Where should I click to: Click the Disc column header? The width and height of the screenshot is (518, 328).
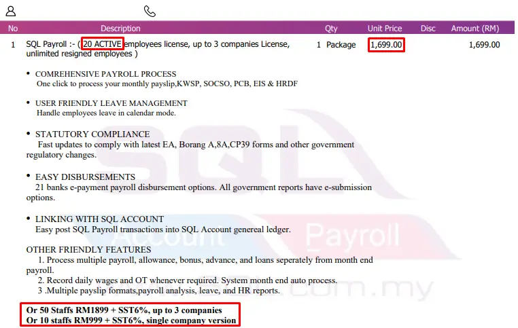tap(428, 29)
